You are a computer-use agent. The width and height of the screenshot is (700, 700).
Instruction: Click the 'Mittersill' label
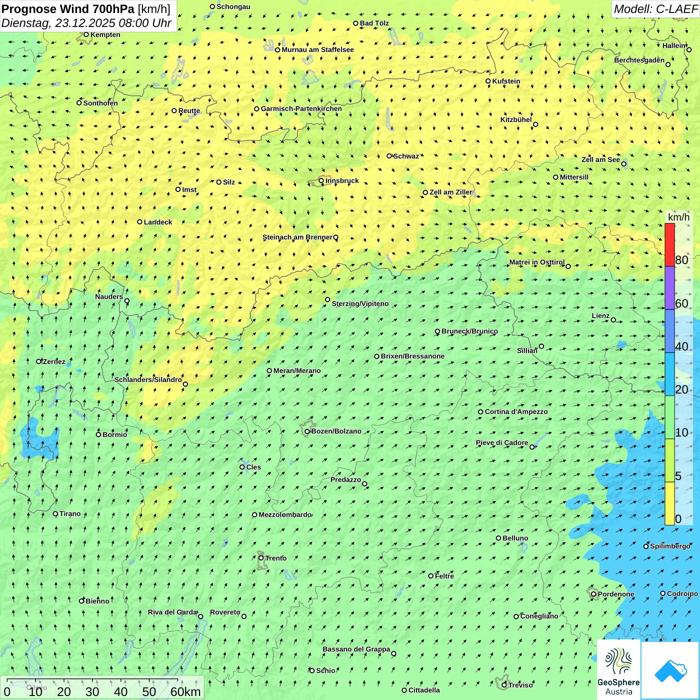pos(574,177)
